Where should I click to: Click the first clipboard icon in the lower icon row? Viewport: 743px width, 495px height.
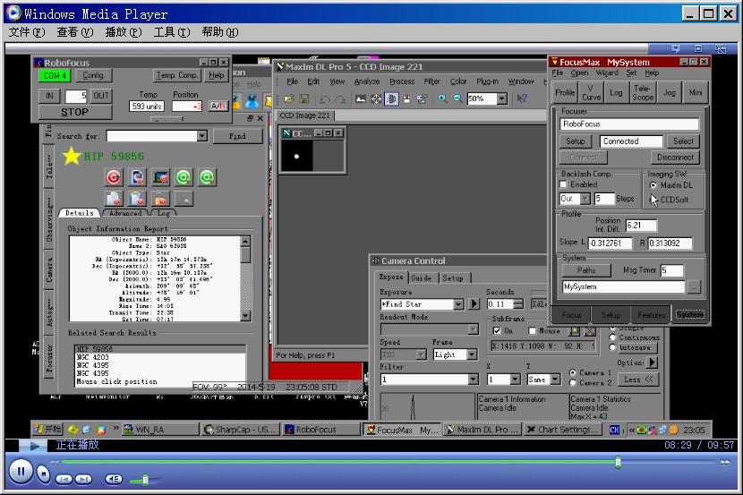click(114, 199)
